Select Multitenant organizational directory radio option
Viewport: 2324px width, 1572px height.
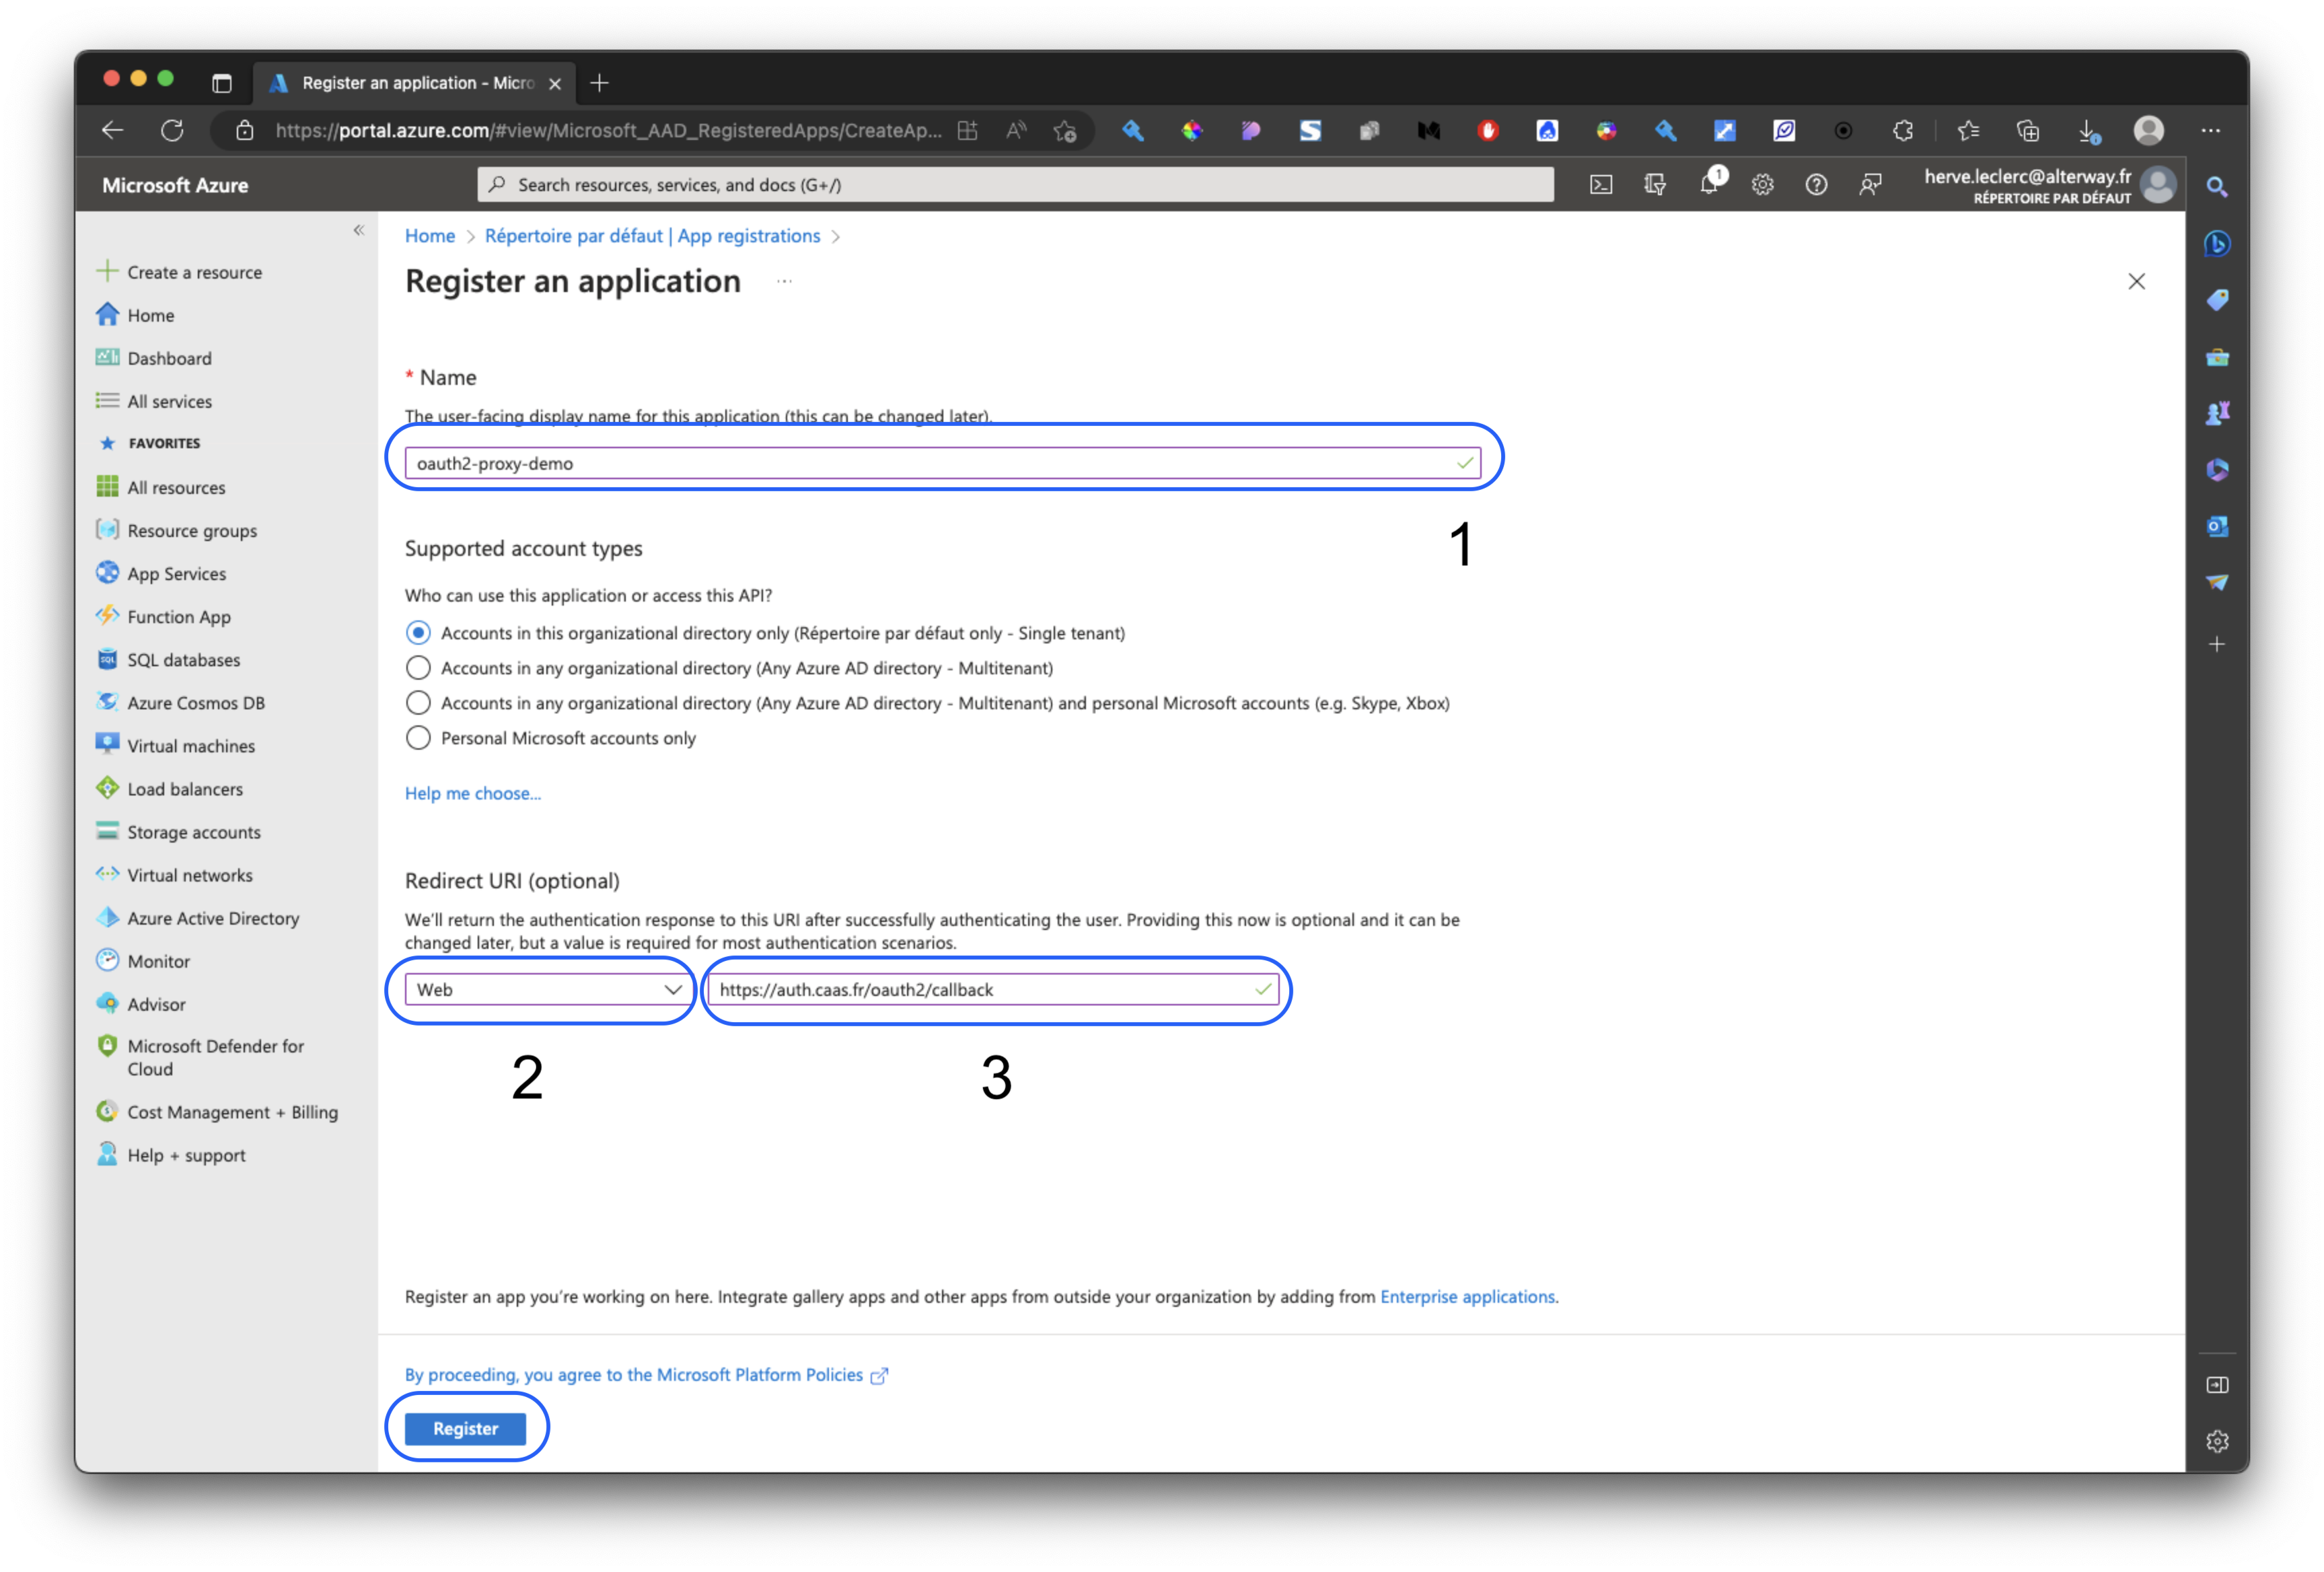418,668
